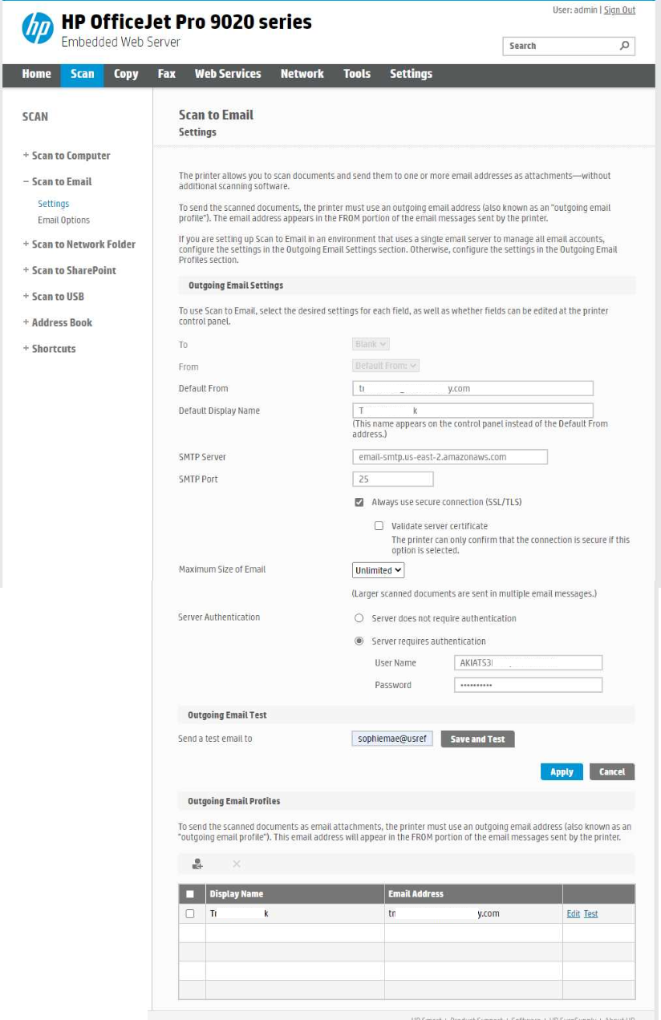Image resolution: width=661 pixels, height=1020 pixels.
Task: Select Server does not require authentication
Action: tap(359, 618)
